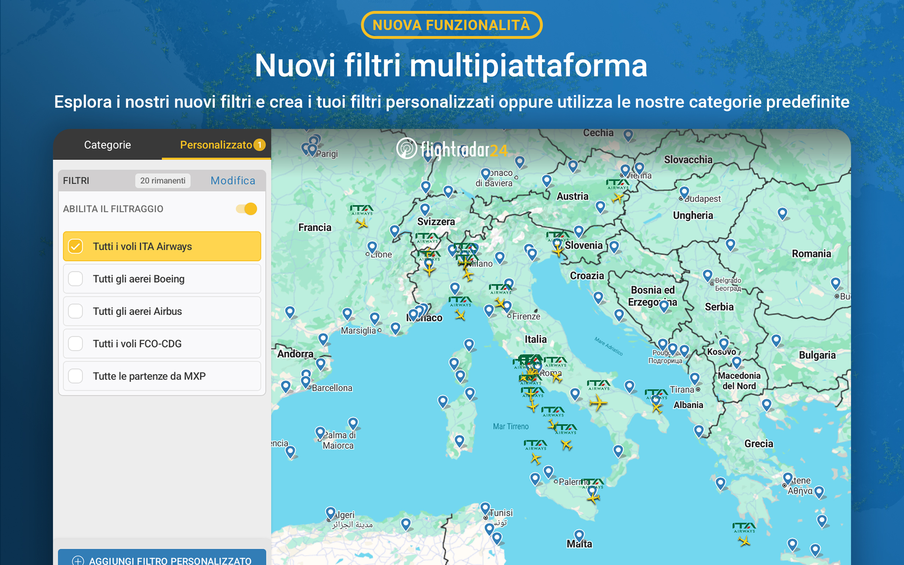Click the Nuova funzionalità badge

pos(451,25)
